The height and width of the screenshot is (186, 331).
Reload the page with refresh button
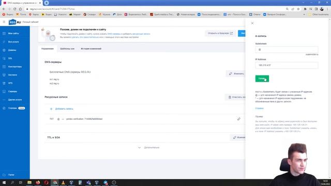(x=15, y=9)
